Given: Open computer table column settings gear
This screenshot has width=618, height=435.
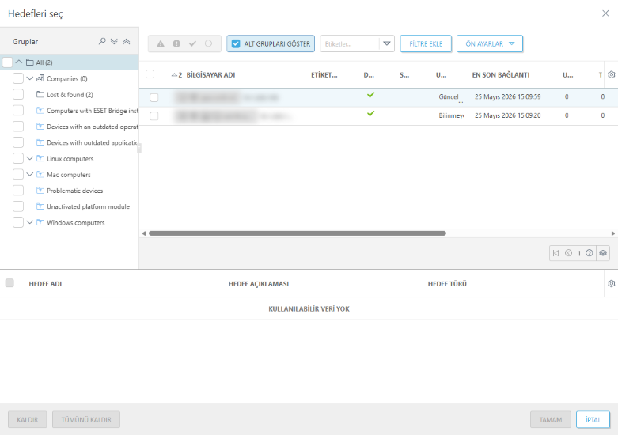Looking at the screenshot, I should coord(612,74).
